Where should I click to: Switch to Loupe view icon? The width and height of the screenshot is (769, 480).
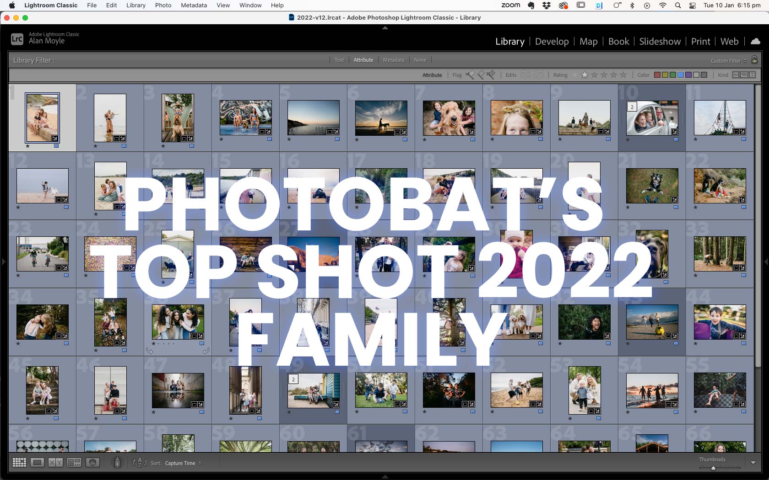tap(38, 463)
